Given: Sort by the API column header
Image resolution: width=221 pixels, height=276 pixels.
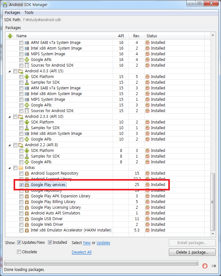Looking at the screenshot, I should click(121, 36).
